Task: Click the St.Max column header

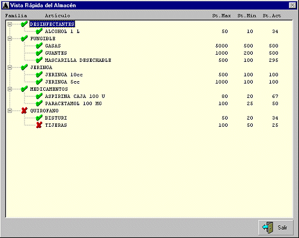Action: tap(222, 16)
